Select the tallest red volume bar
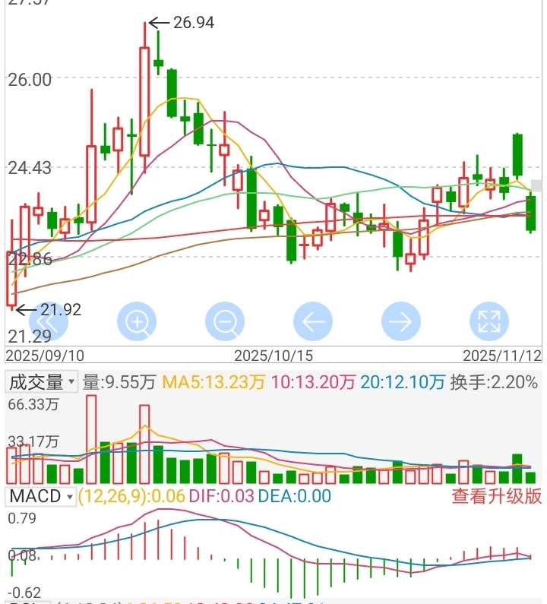 pyautogui.click(x=91, y=440)
